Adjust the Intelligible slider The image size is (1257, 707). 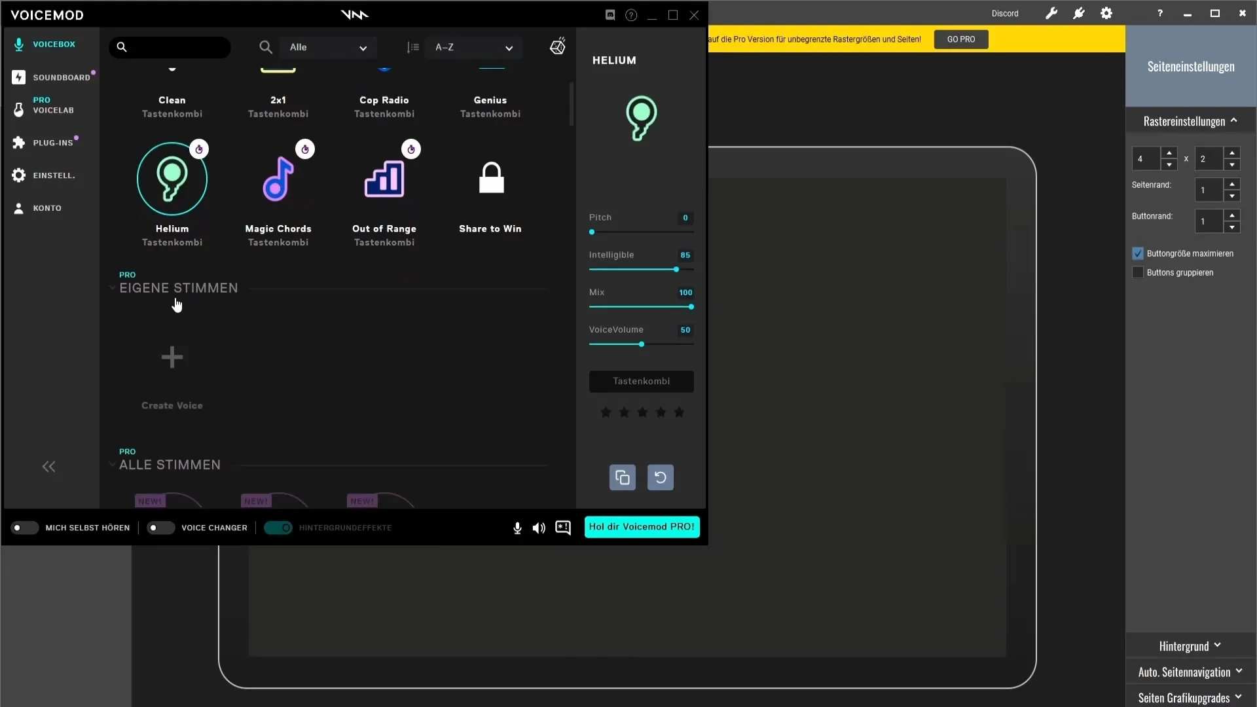[642, 269]
